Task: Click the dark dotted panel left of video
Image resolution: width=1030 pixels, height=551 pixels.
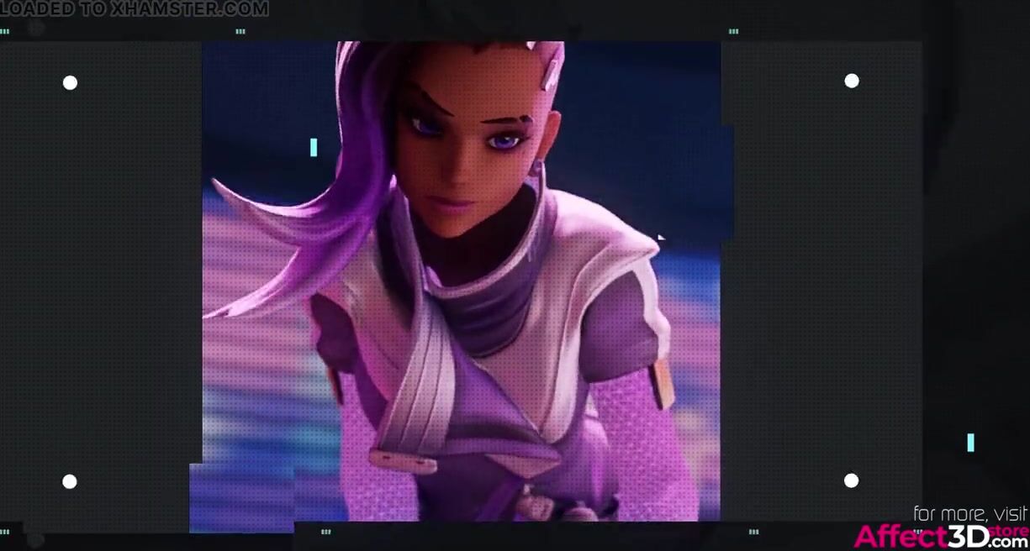Action: (x=101, y=277)
